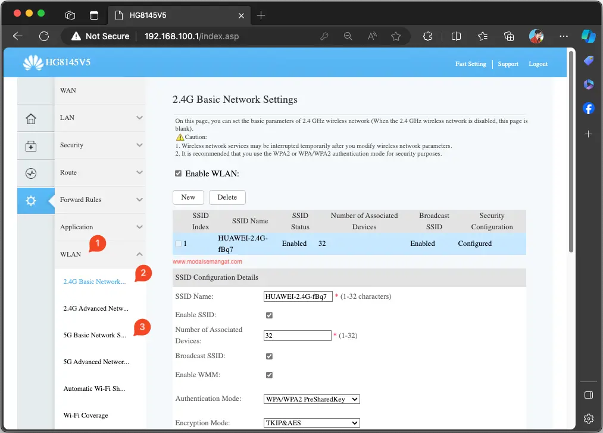Open the workspaces icon in the title bar
603x433 pixels.
[70, 15]
